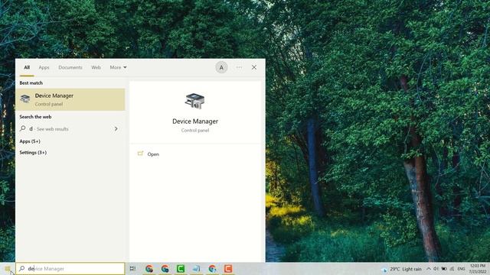Expand the More filter dropdown
Image resolution: width=490 pixels, height=275 pixels.
point(118,67)
